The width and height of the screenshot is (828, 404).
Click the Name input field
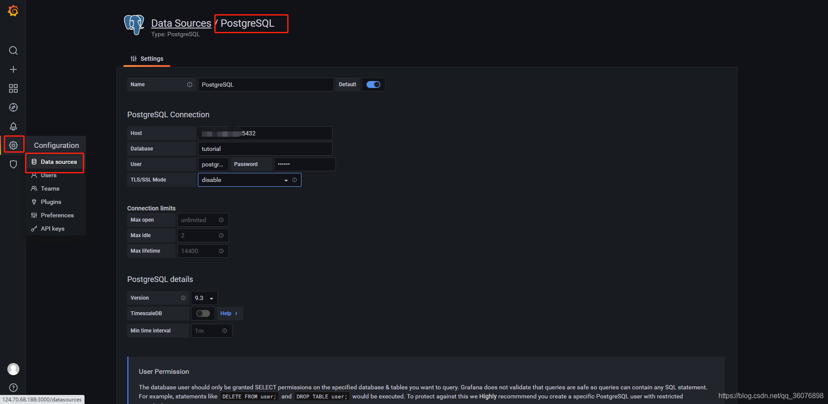(x=266, y=85)
